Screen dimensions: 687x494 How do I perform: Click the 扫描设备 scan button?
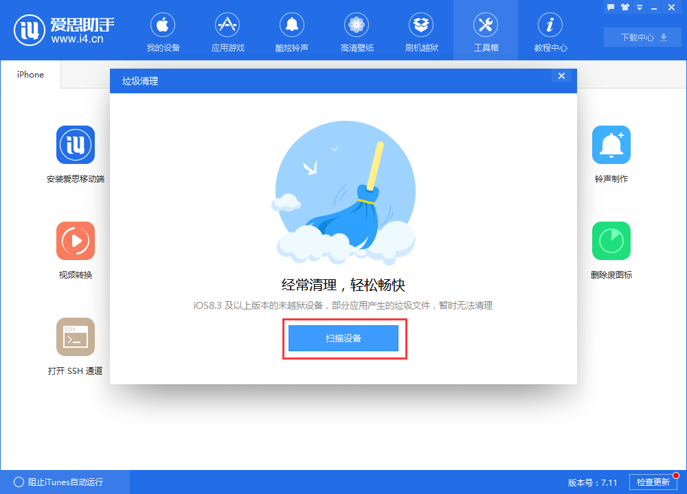point(344,338)
